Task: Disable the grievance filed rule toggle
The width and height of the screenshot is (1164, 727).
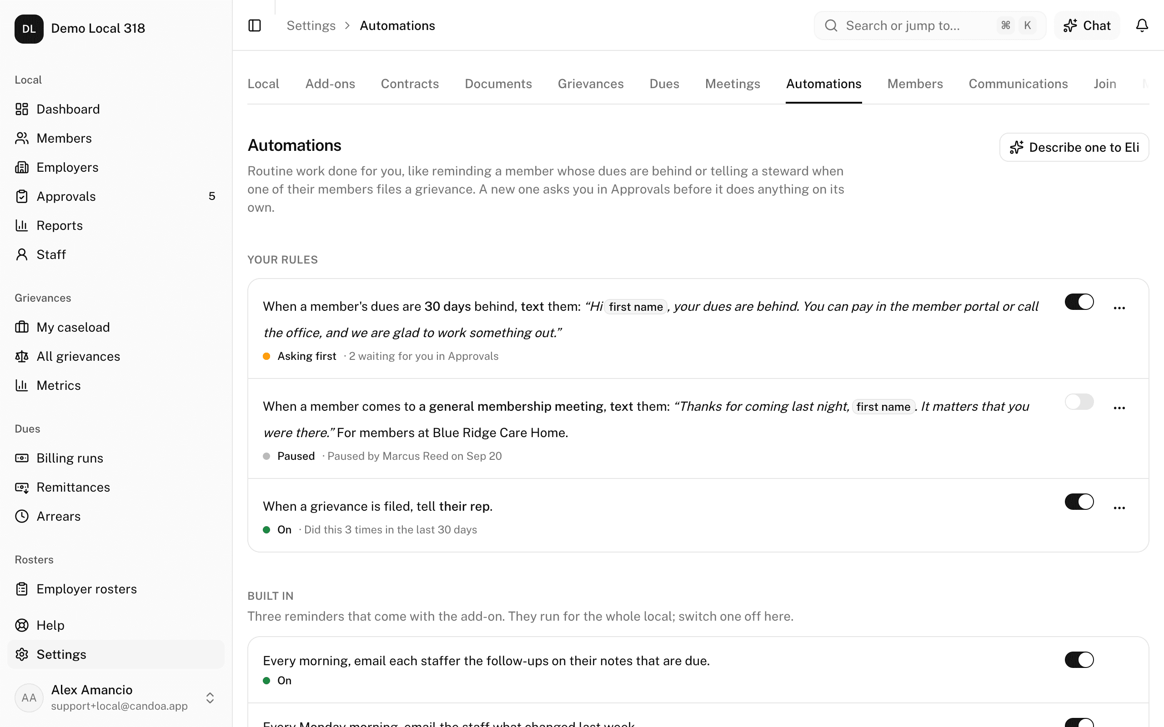Action: 1079,502
